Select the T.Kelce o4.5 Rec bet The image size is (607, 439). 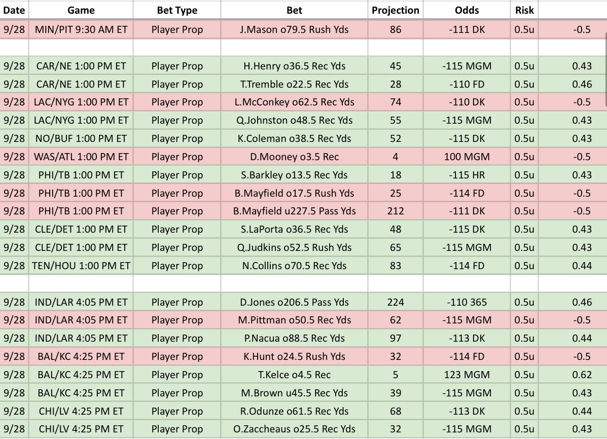[x=294, y=375]
